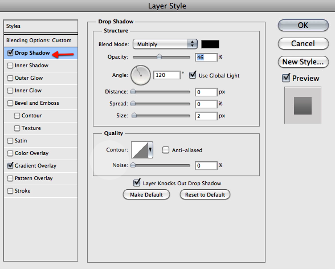Click the New Style... button

(303, 62)
